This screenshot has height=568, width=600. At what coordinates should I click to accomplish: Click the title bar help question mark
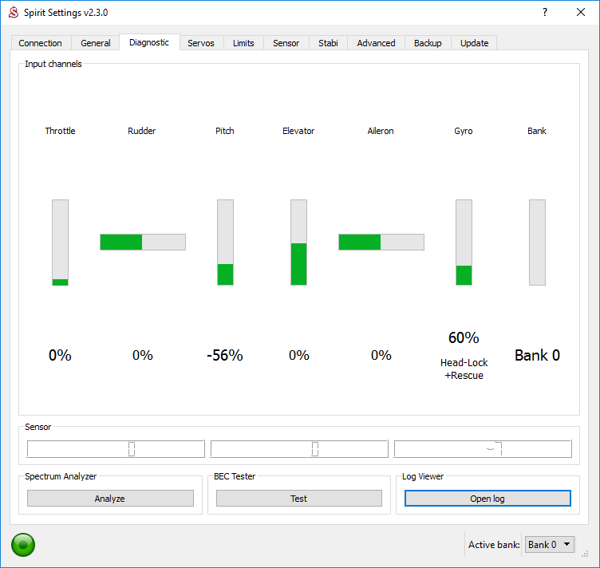(545, 13)
